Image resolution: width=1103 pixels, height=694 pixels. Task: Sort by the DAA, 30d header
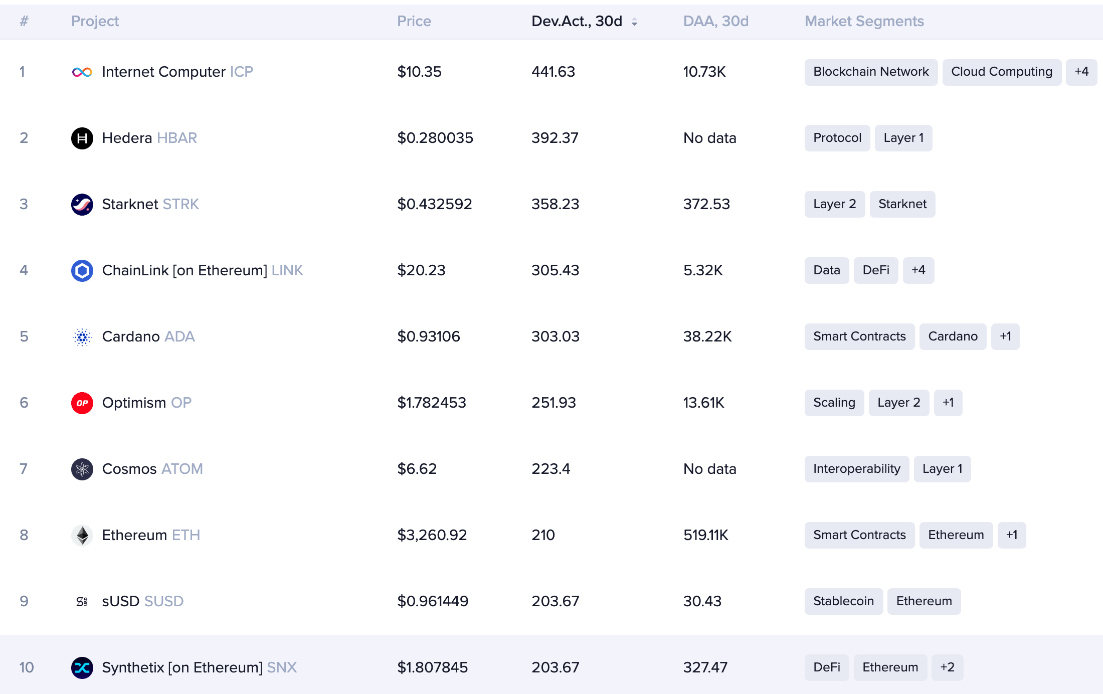click(x=715, y=21)
